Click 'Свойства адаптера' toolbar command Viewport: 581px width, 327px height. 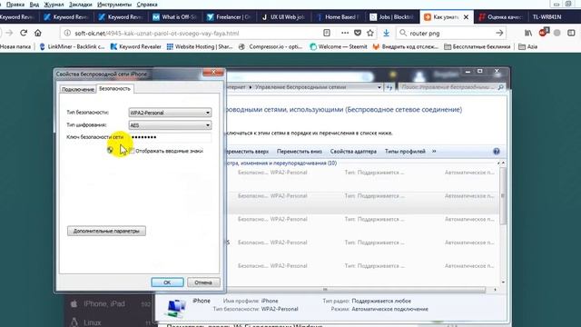coord(353,152)
